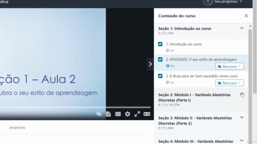The width and height of the screenshot is (257, 144).
Task: Open Recursos dropdown for lecture 2
Action: tap(230, 66)
